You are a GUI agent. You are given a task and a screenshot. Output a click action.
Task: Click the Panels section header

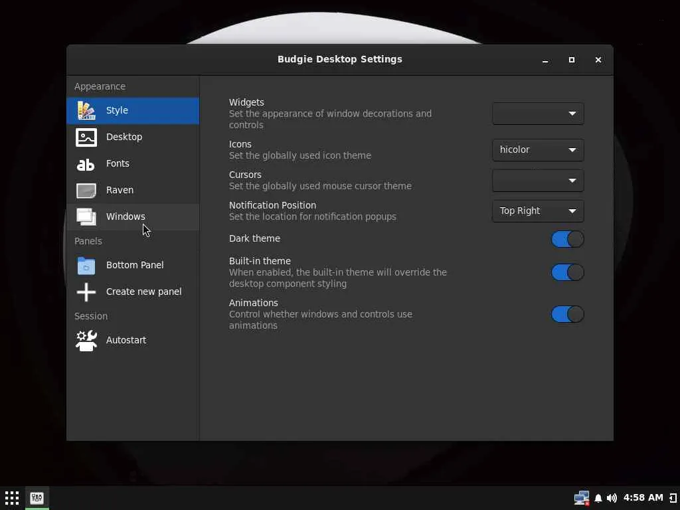pyautogui.click(x=88, y=241)
